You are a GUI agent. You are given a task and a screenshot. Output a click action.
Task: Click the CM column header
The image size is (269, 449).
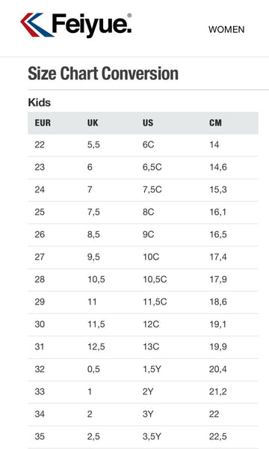(215, 123)
